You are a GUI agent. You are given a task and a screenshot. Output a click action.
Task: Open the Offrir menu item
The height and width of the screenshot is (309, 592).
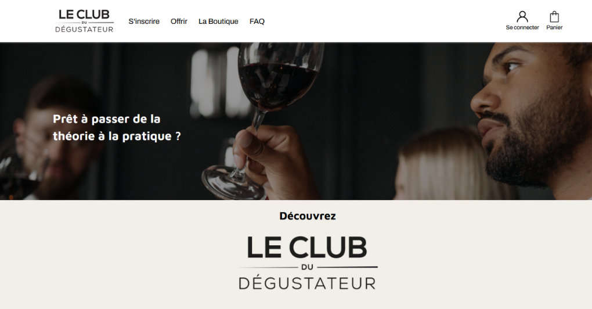coord(179,21)
